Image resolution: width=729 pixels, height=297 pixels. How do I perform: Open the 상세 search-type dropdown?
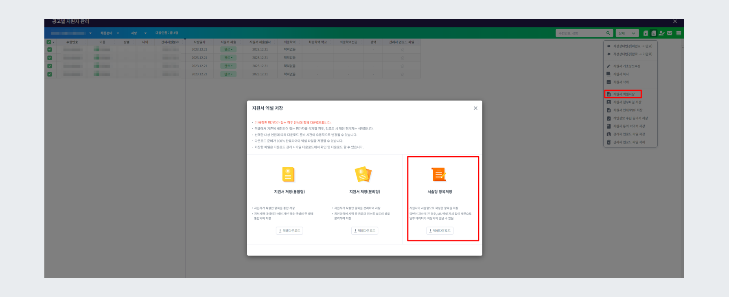627,33
